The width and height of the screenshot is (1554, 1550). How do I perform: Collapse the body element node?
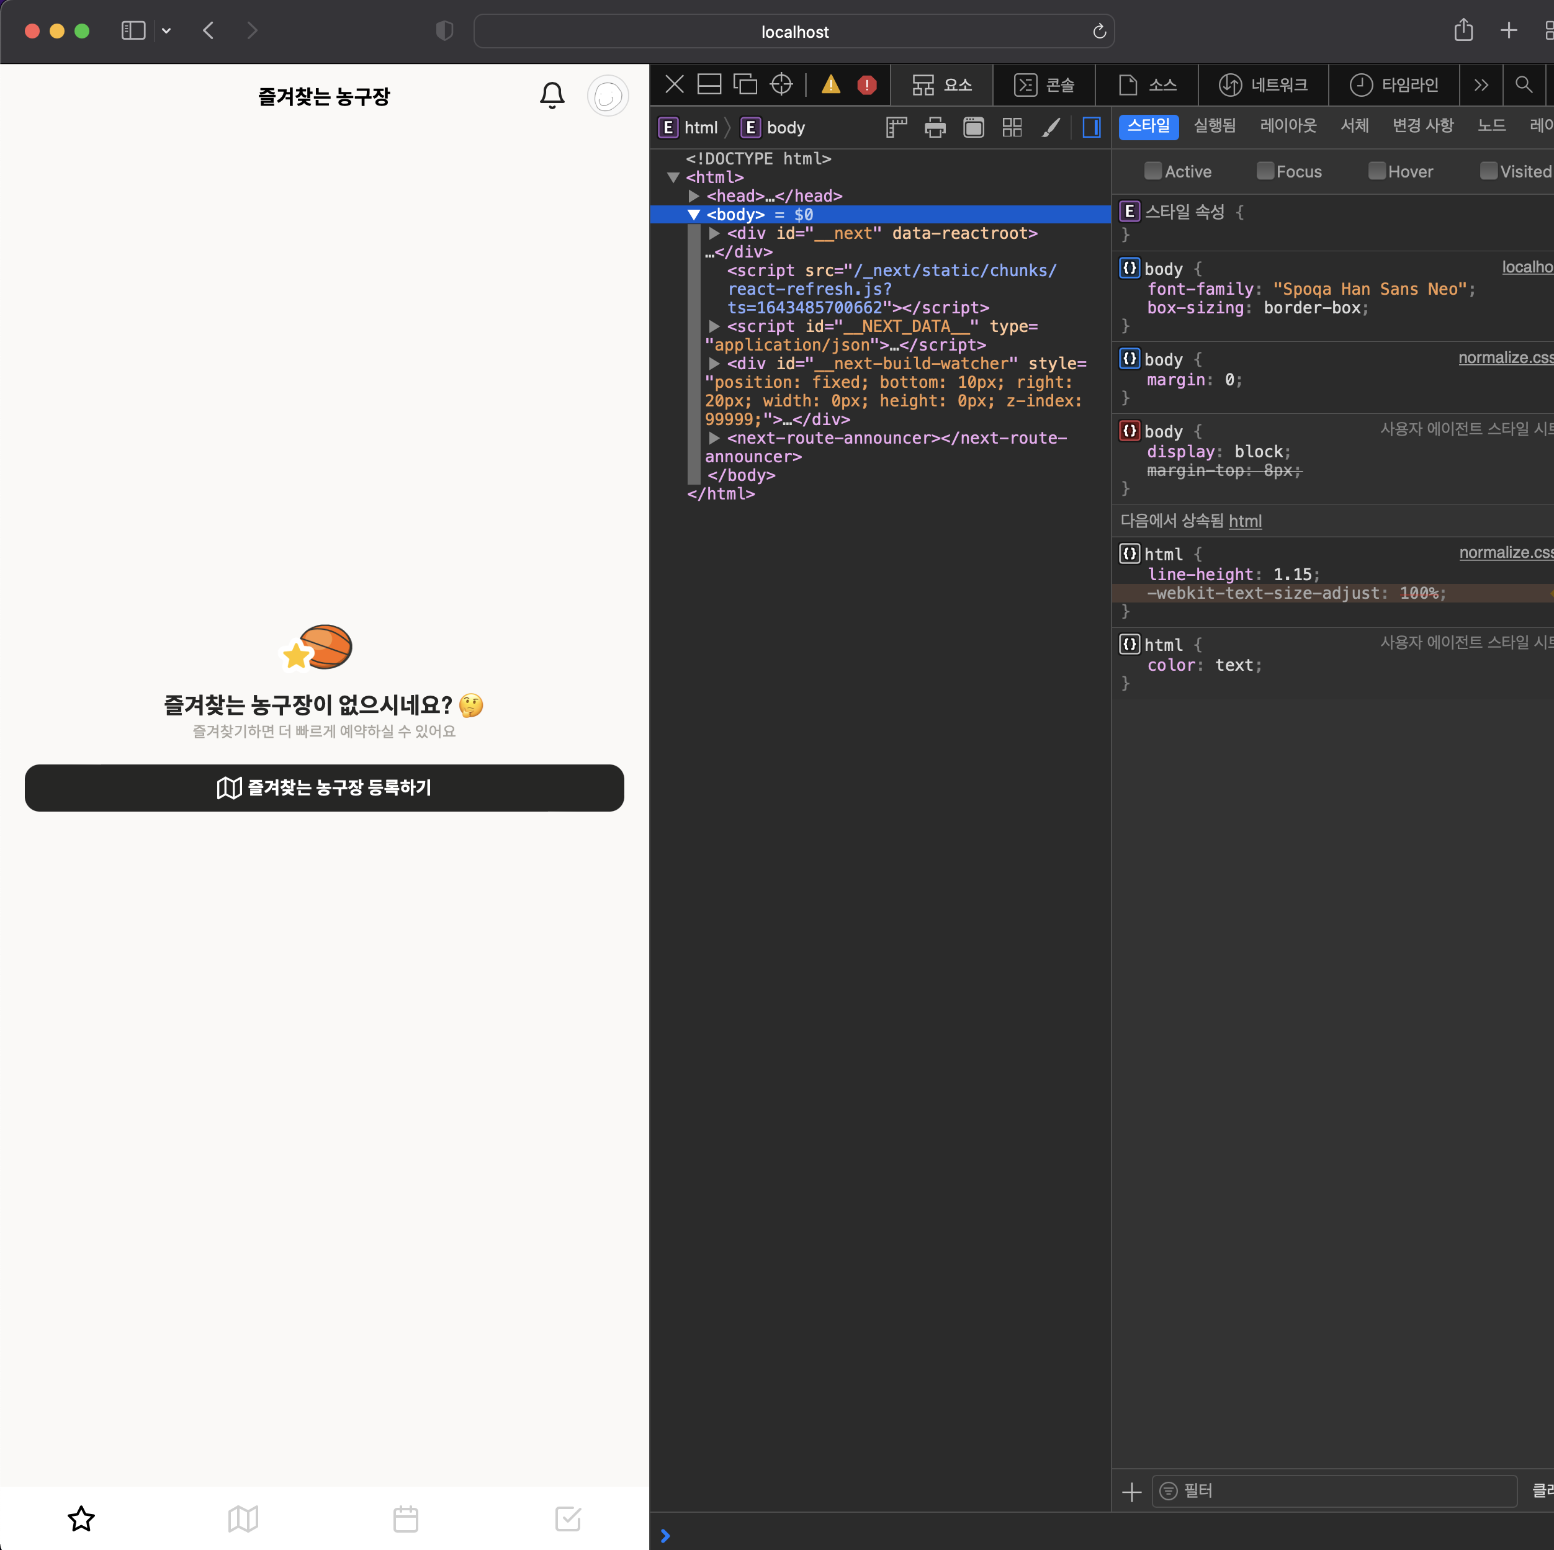click(x=693, y=215)
